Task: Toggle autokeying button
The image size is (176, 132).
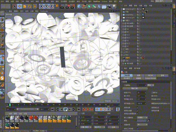Action: (88, 109)
